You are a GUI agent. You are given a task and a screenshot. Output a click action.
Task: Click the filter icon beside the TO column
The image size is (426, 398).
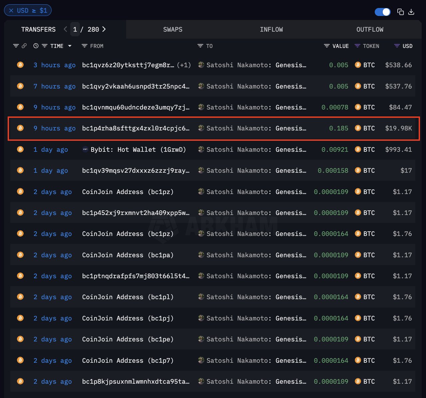(x=200, y=46)
